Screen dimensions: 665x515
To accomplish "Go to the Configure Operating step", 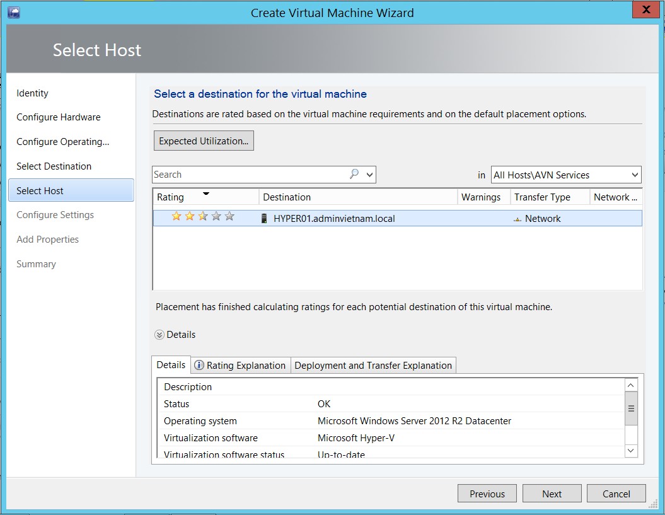I will [63, 142].
